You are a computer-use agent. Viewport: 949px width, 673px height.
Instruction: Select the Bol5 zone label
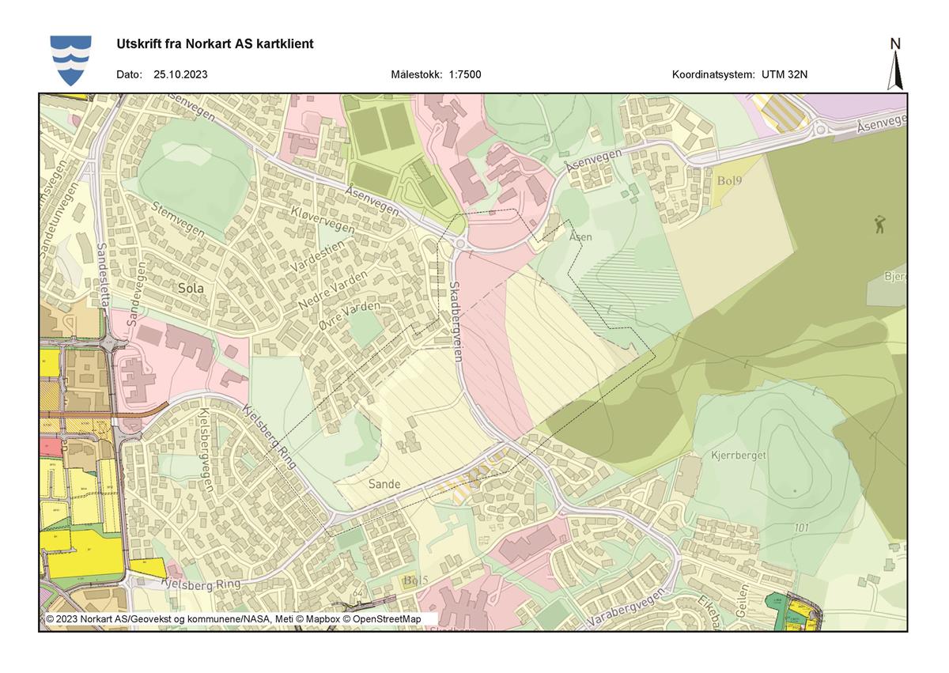[415, 580]
